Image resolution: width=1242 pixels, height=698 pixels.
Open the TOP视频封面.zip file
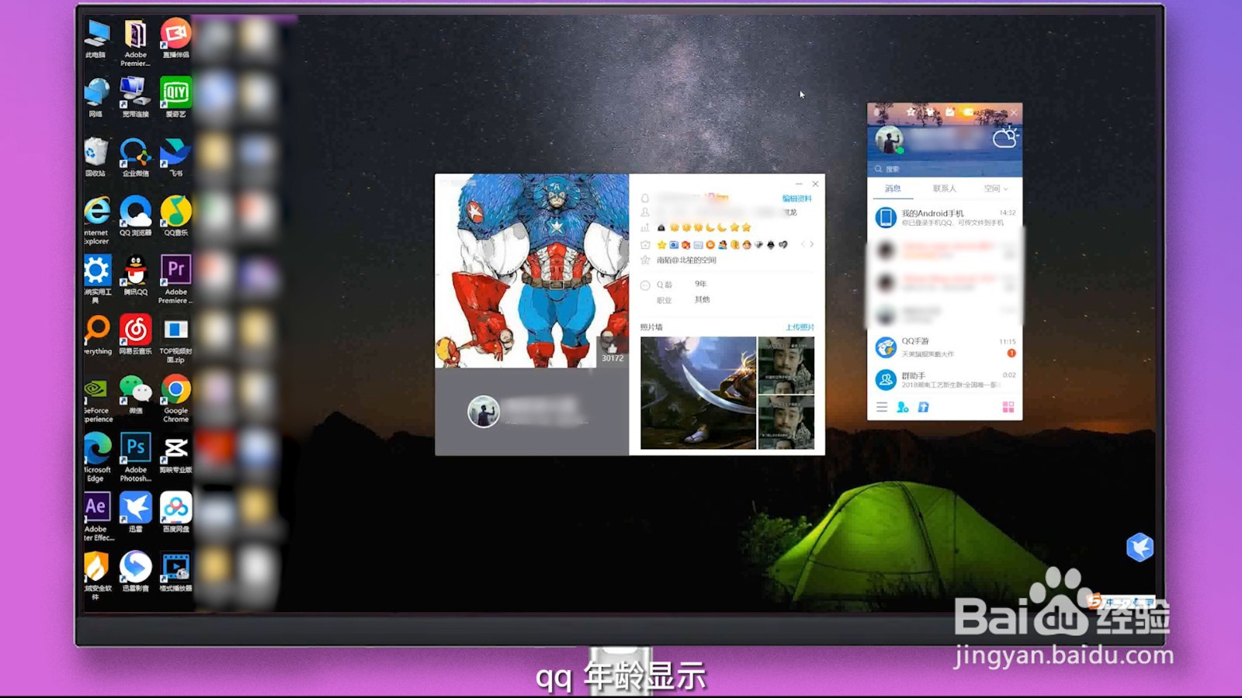click(x=176, y=340)
